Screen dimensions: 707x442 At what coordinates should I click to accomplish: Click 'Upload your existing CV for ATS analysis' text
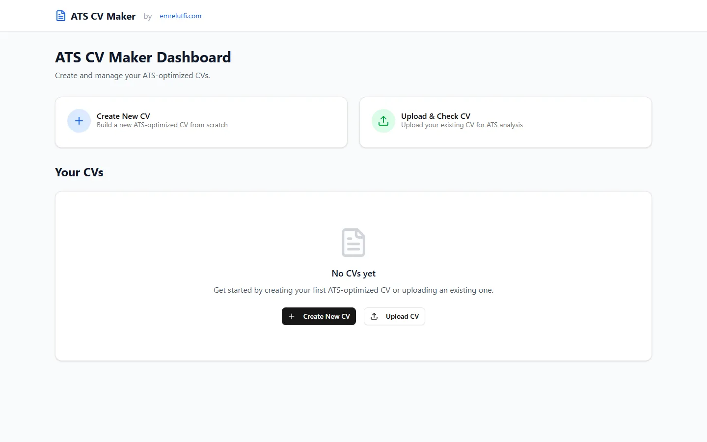tap(462, 125)
